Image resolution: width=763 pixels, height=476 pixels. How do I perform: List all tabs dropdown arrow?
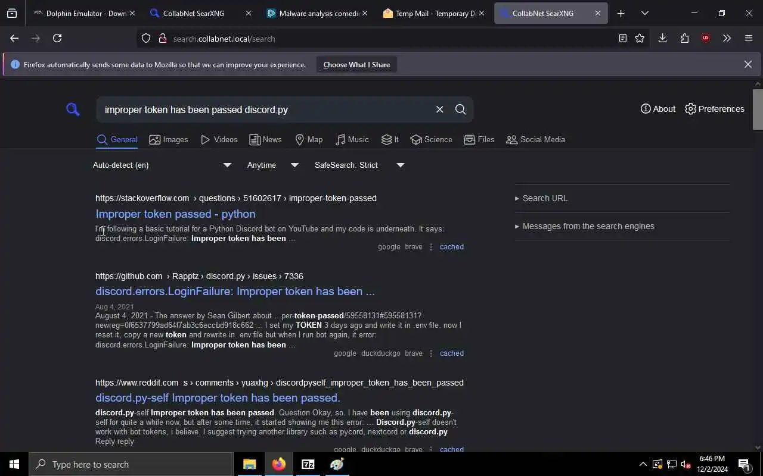point(644,13)
